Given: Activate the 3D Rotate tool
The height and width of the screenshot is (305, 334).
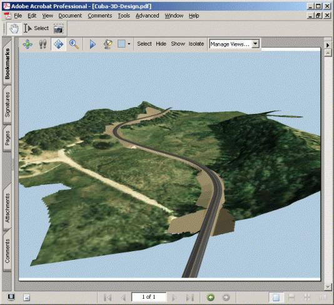Looking at the screenshot, I should tap(28, 44).
